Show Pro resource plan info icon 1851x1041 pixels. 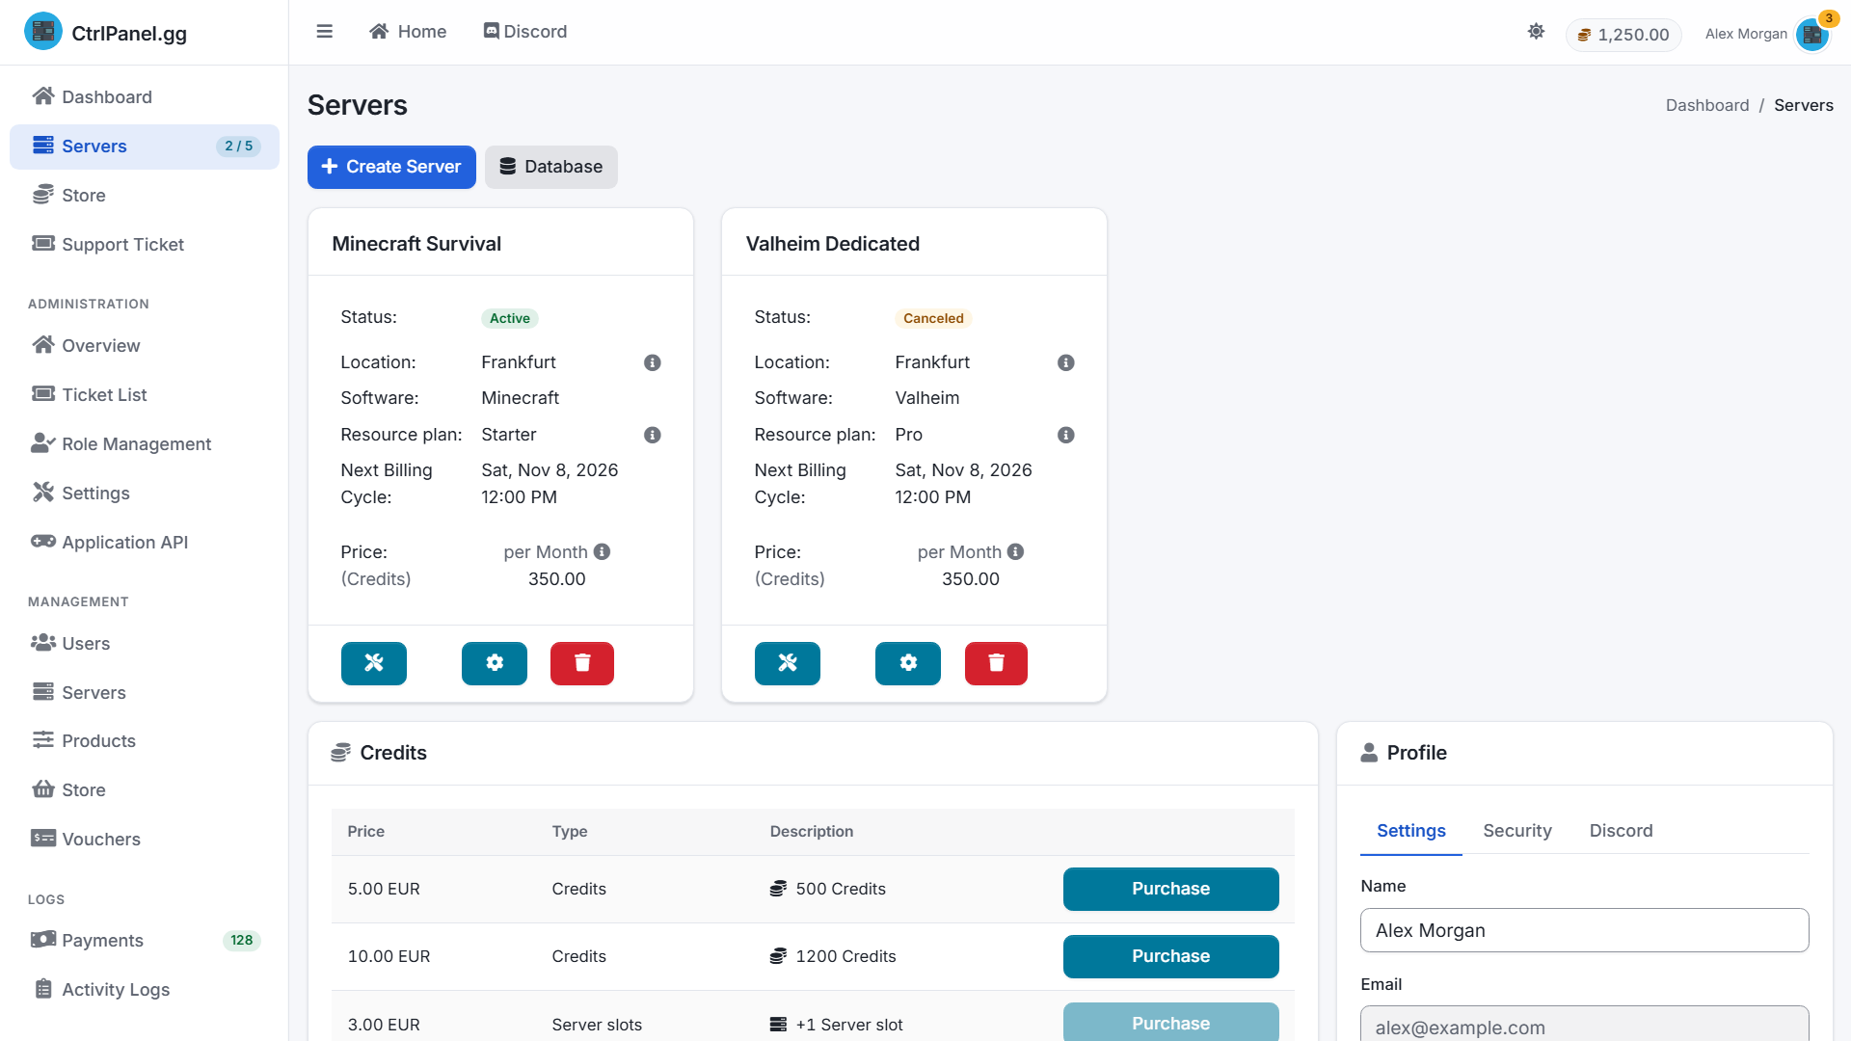1066,435
